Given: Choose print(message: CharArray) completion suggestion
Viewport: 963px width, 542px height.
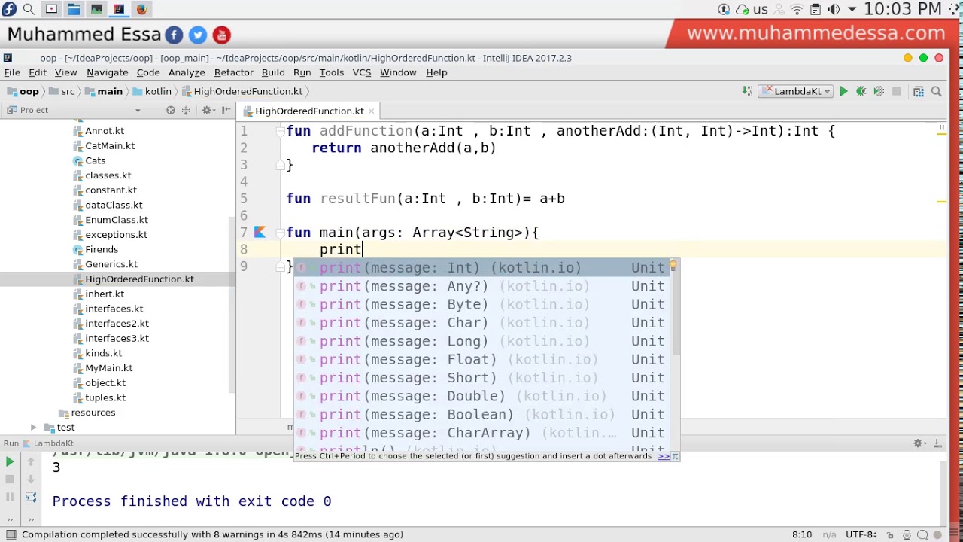Looking at the screenshot, I should [481, 433].
